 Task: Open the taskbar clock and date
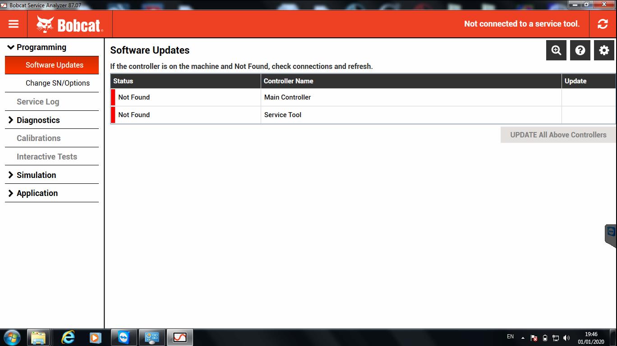(591, 338)
